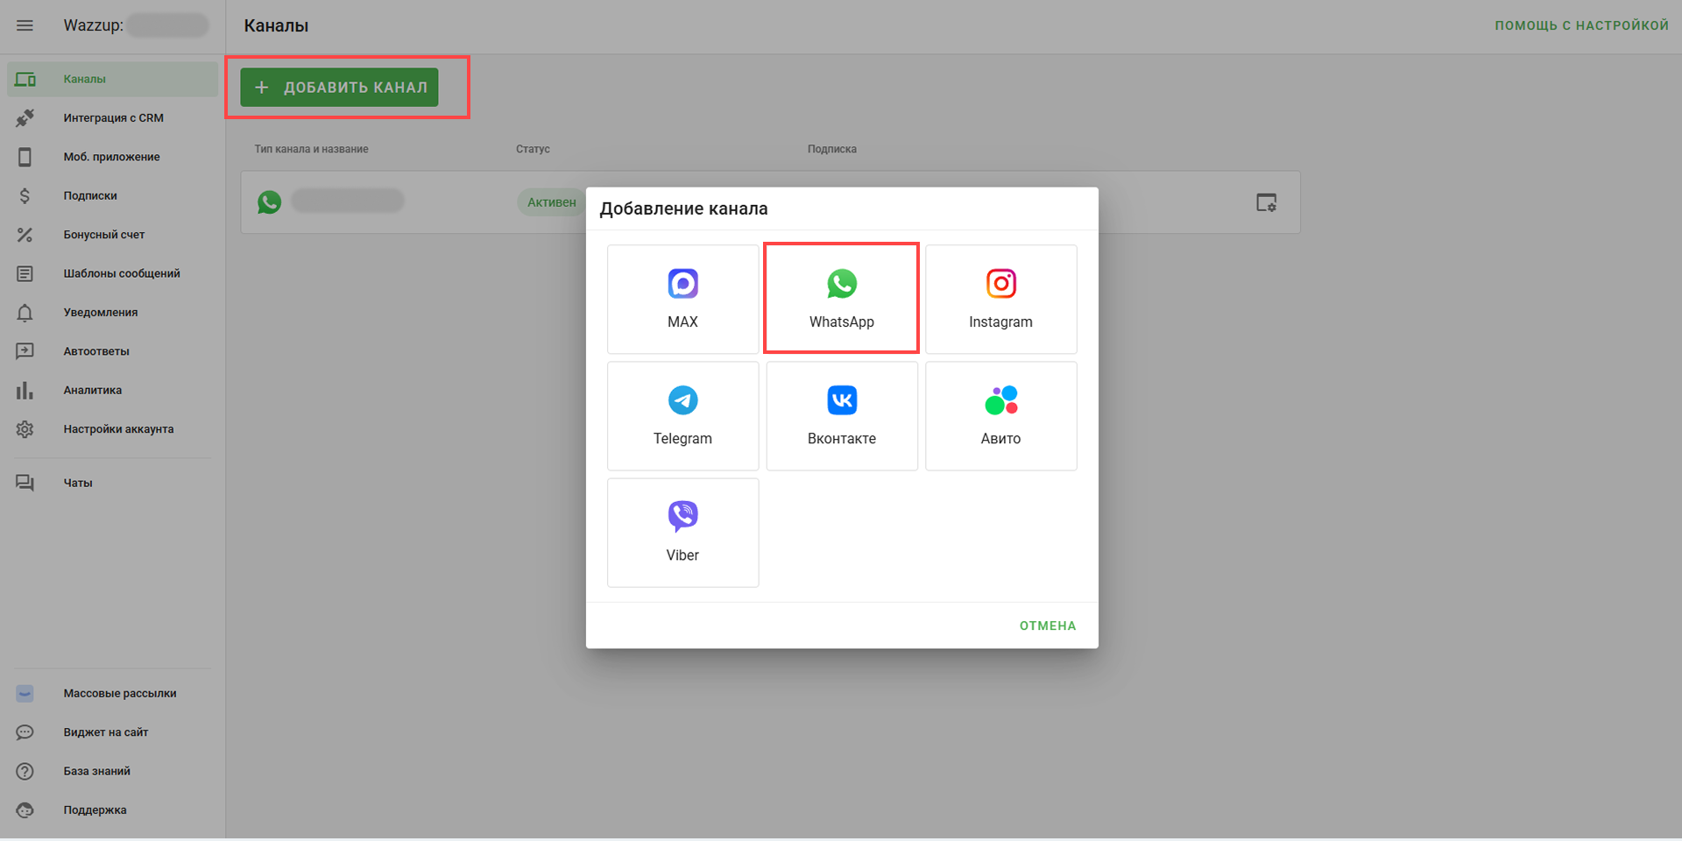Viewport: 1682px width, 841px height.
Task: Open the Каналы menu item
Action: point(113,80)
